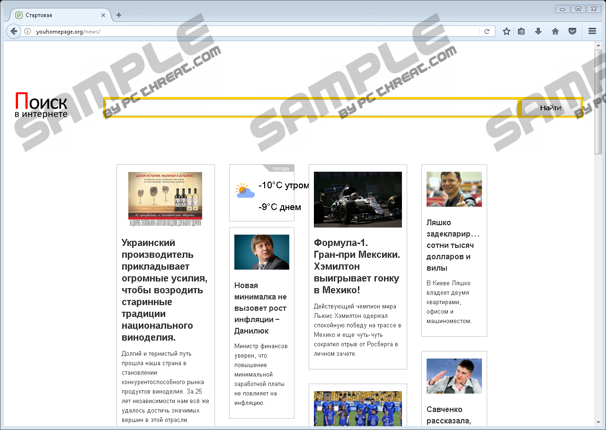Reload the page with the refresh icon
Viewport: 606px width, 430px height.
(x=486, y=32)
